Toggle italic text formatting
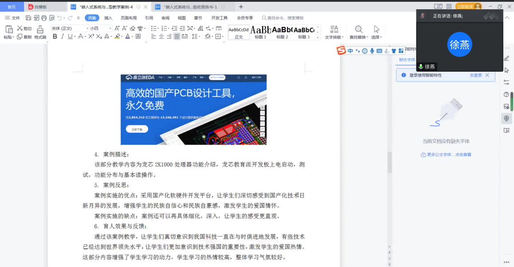Screen dimensions: 514x267 point(63,36)
